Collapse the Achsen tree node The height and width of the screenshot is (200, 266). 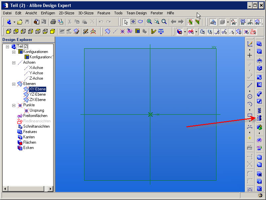[x=14, y=63]
